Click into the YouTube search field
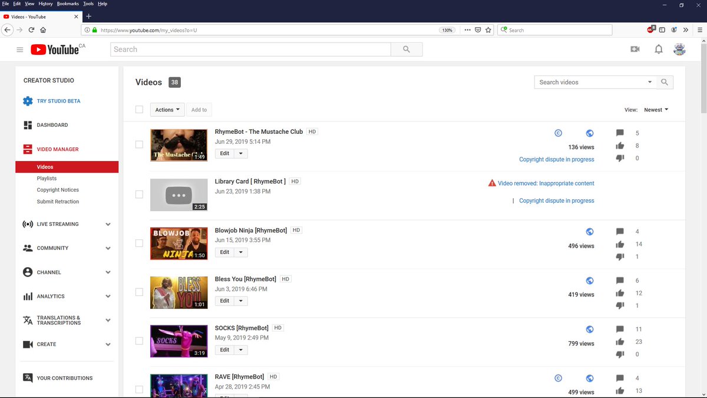 pos(250,50)
